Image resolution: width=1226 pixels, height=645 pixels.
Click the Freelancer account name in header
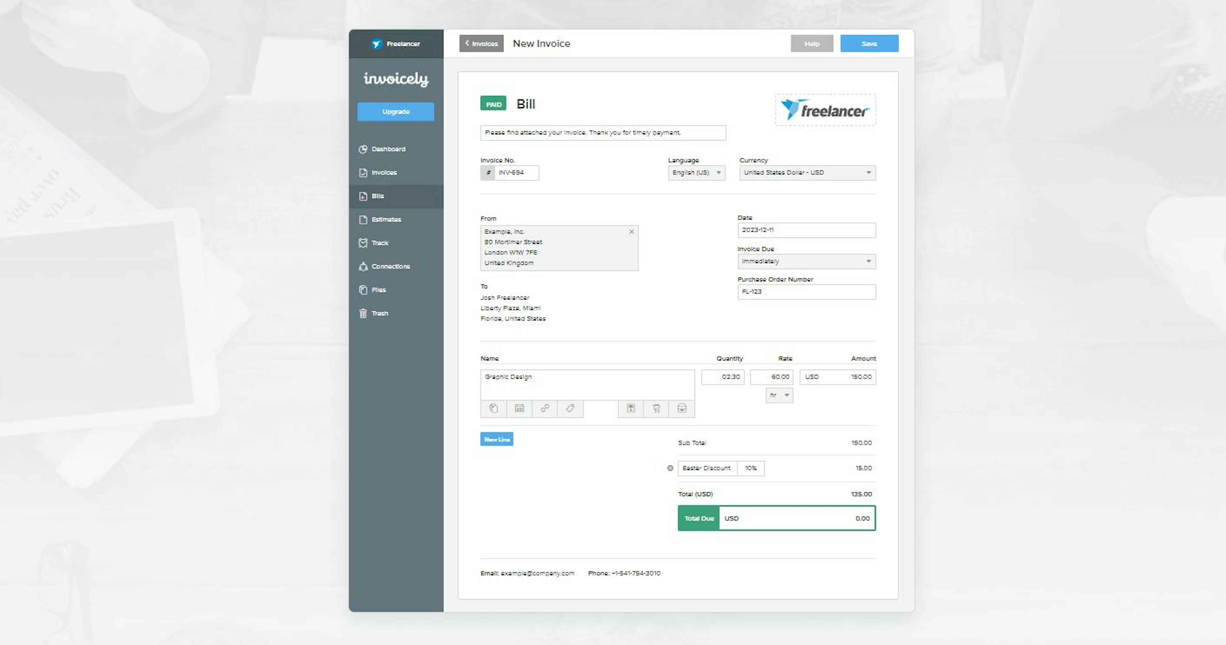(403, 44)
